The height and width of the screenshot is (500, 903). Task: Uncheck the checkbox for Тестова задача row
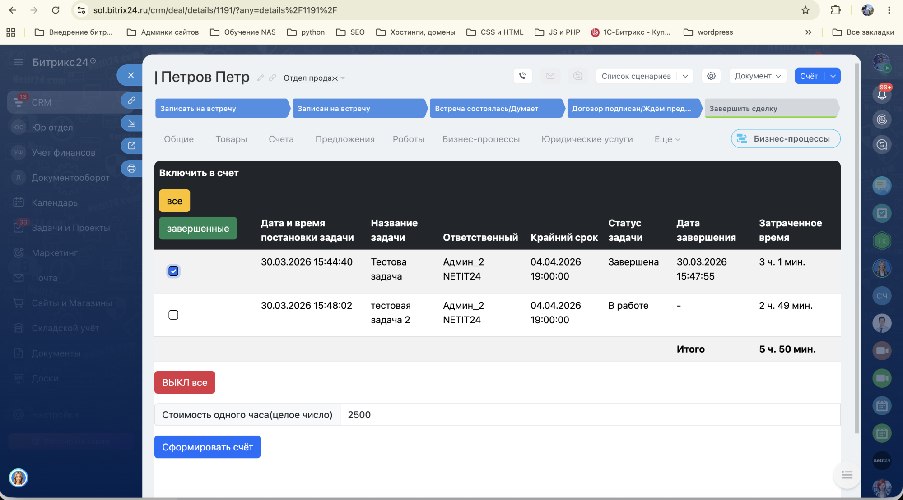(173, 271)
